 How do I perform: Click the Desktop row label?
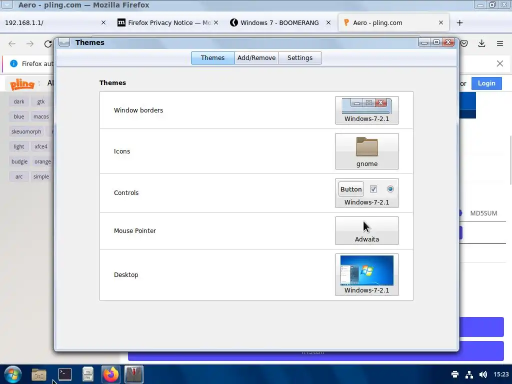pos(126,274)
